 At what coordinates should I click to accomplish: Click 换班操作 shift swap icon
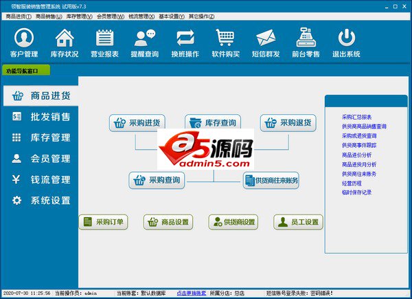pyautogui.click(x=185, y=43)
